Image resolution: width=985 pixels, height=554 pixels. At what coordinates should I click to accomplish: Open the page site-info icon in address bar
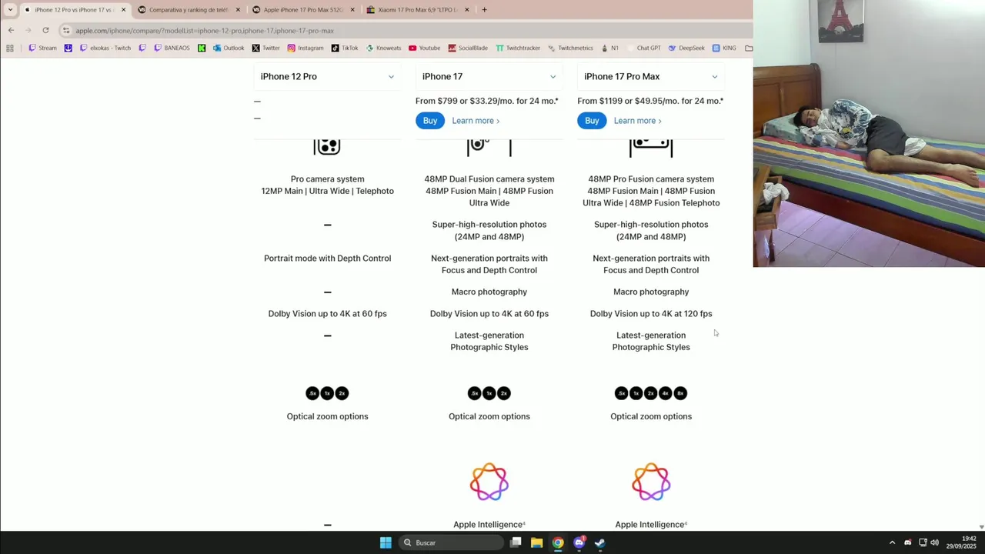click(67, 30)
